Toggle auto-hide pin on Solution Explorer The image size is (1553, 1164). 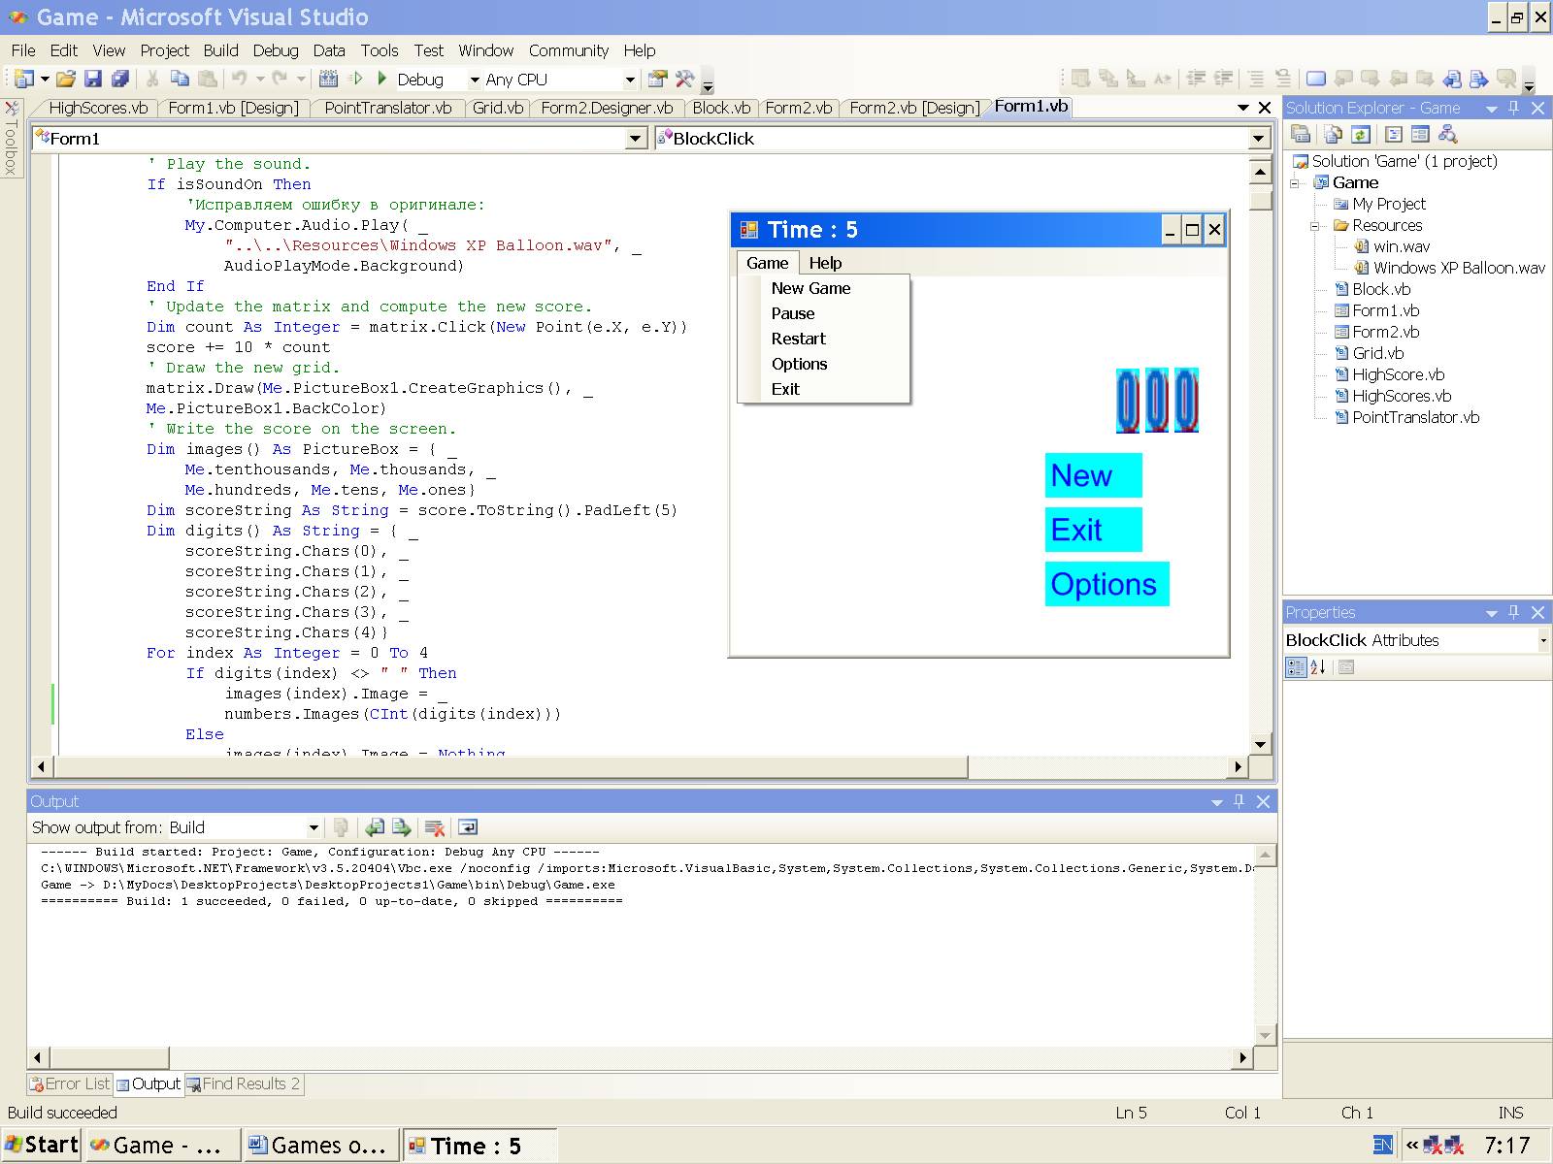(x=1514, y=108)
